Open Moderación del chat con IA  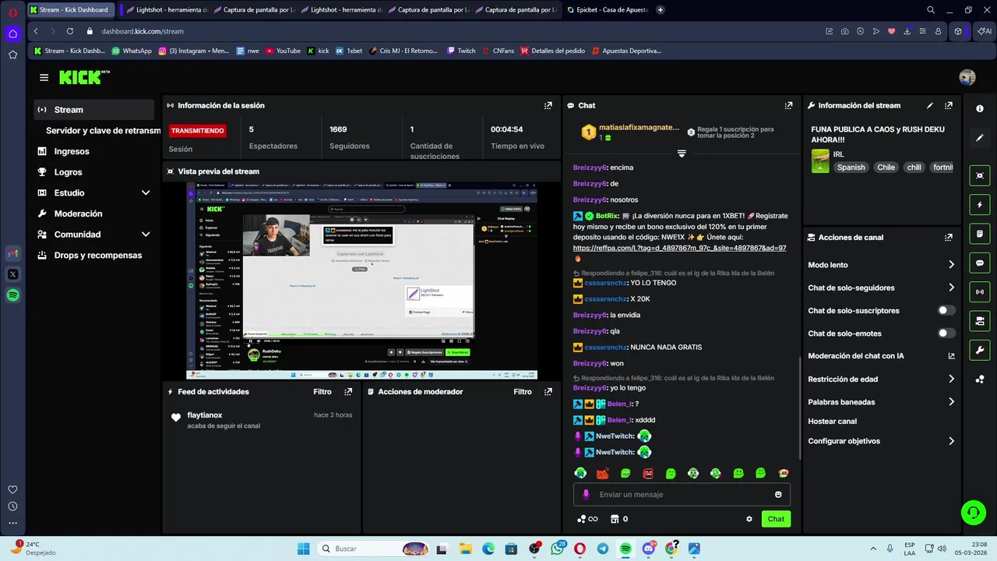point(881,356)
